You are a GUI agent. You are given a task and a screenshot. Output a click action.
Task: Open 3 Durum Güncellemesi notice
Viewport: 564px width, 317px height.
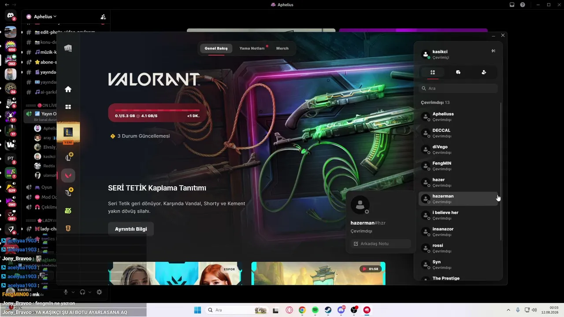tap(140, 136)
